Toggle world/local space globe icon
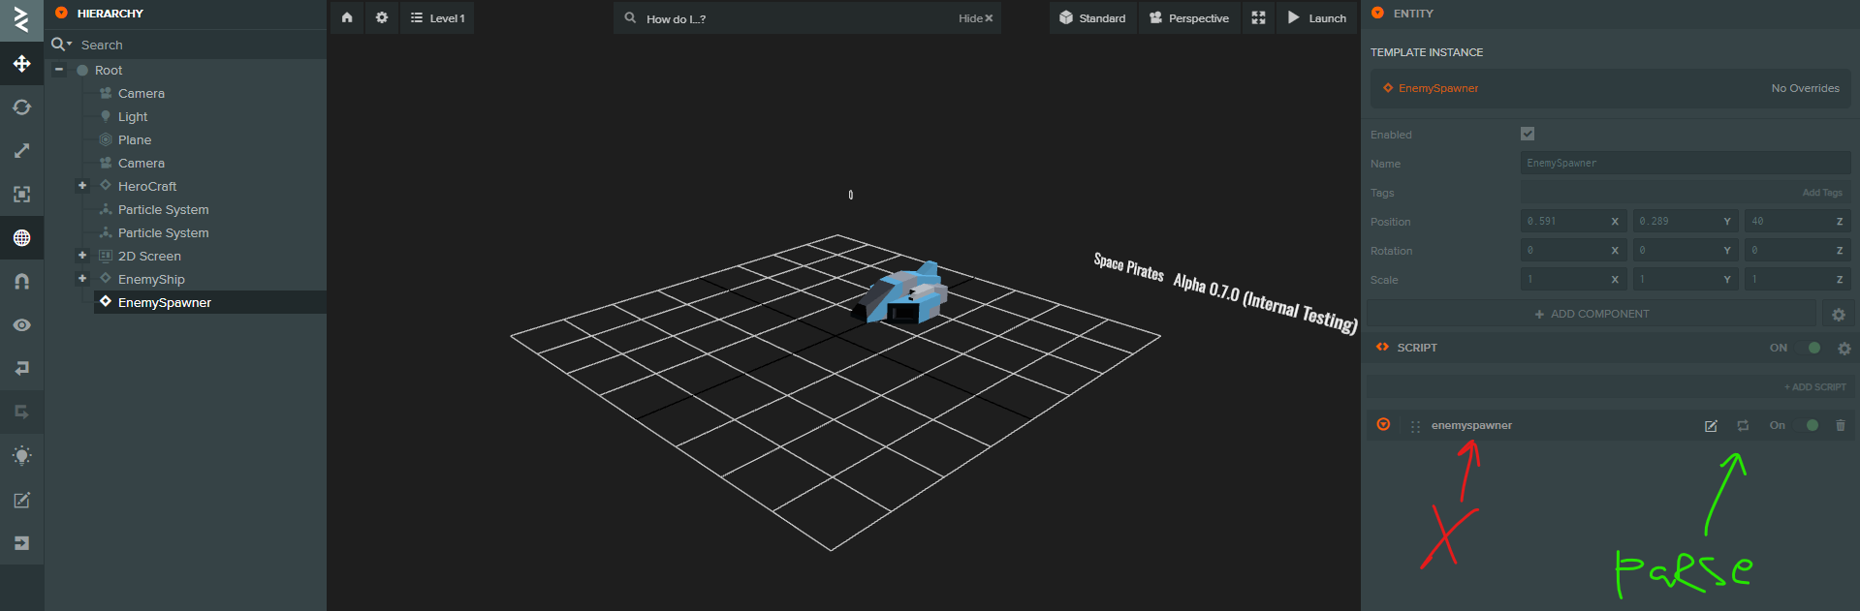Screen dimensions: 1860x611 point(21,238)
